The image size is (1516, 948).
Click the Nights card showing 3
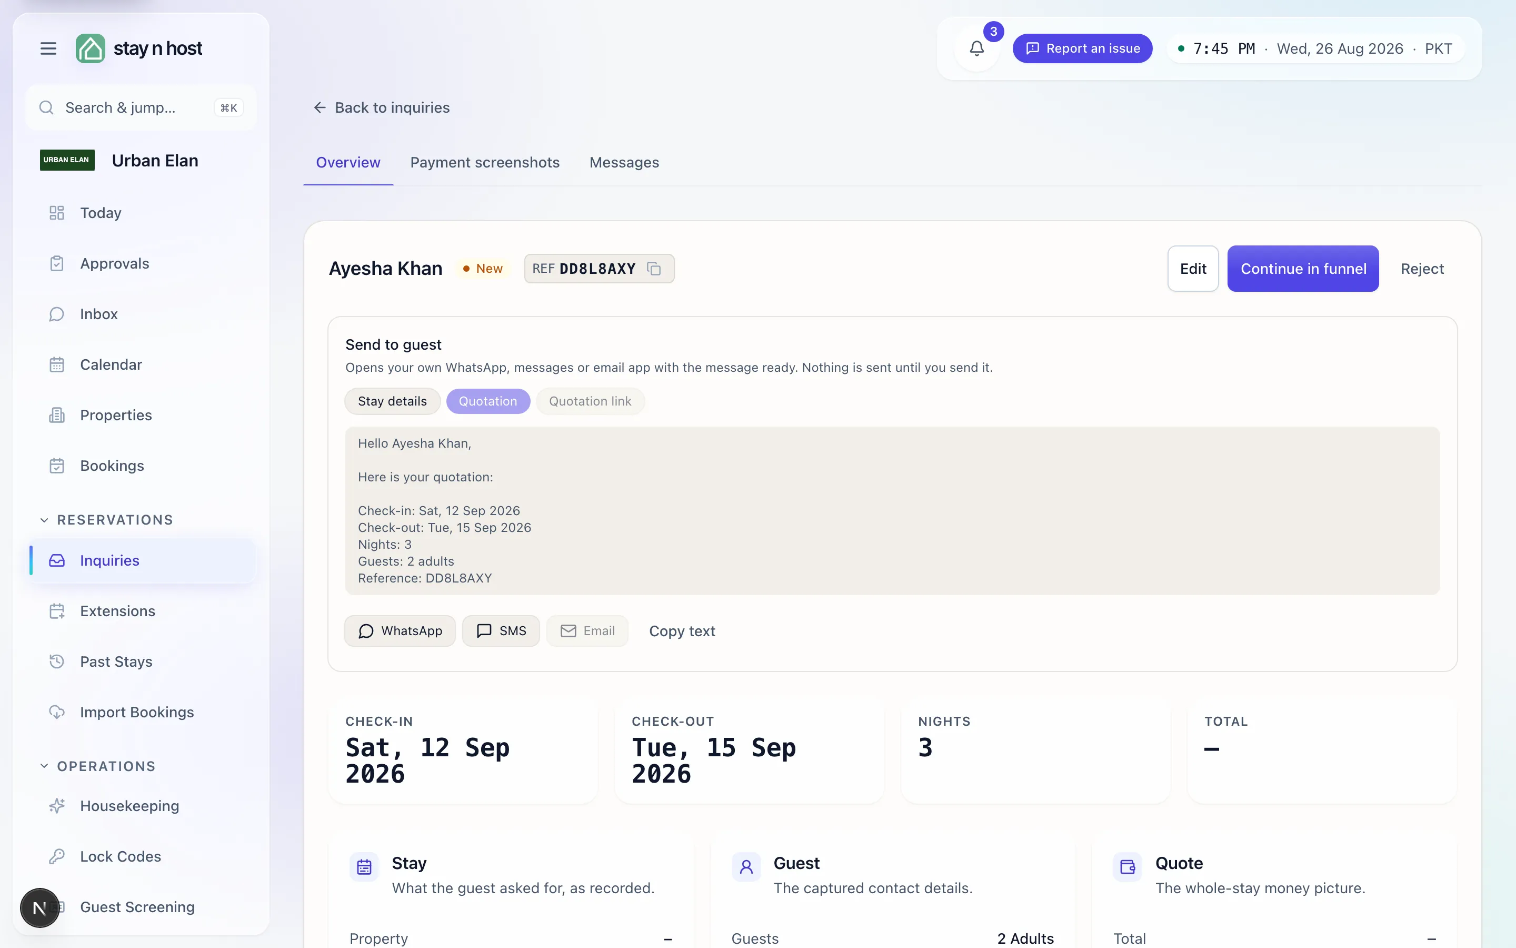(x=1035, y=750)
